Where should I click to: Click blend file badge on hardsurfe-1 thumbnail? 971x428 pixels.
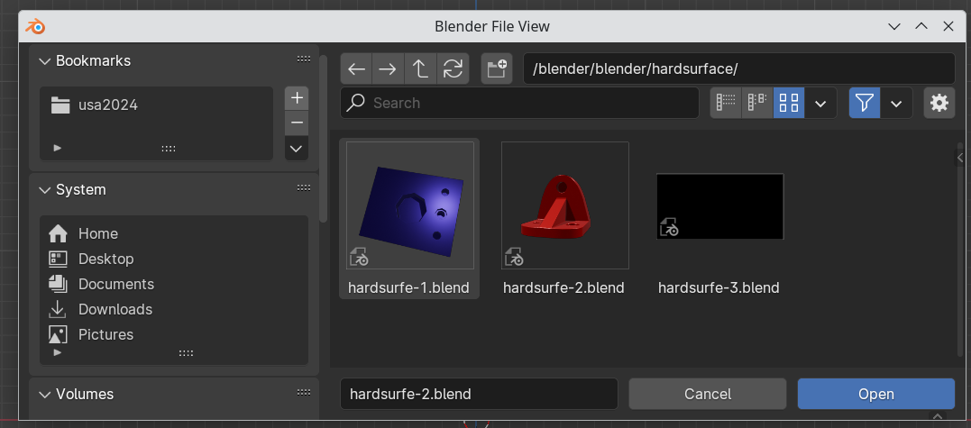pos(359,256)
